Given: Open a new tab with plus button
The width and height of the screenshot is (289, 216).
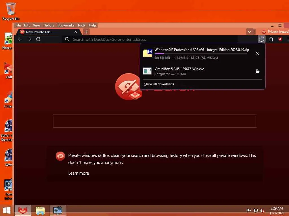Looking at the screenshot, I should point(86,32).
